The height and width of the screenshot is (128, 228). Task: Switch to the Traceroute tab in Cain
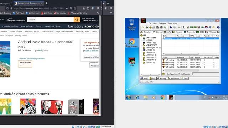(x=190, y=32)
